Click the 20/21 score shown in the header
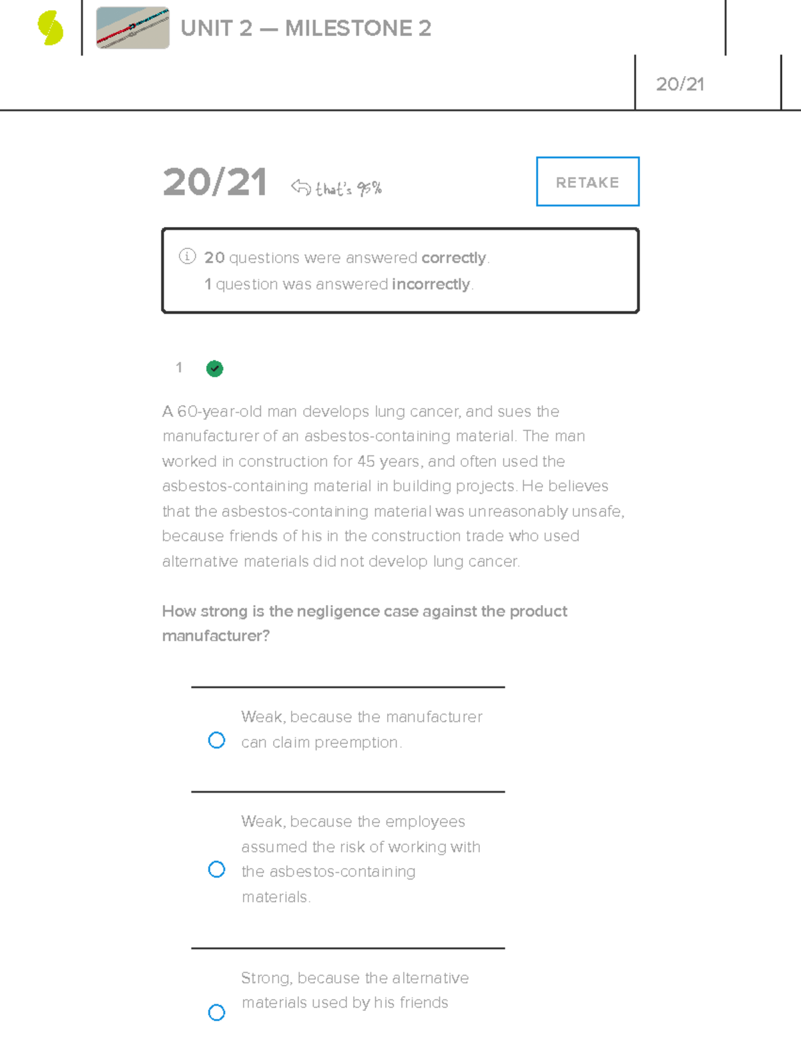The image size is (801, 1037). [681, 83]
